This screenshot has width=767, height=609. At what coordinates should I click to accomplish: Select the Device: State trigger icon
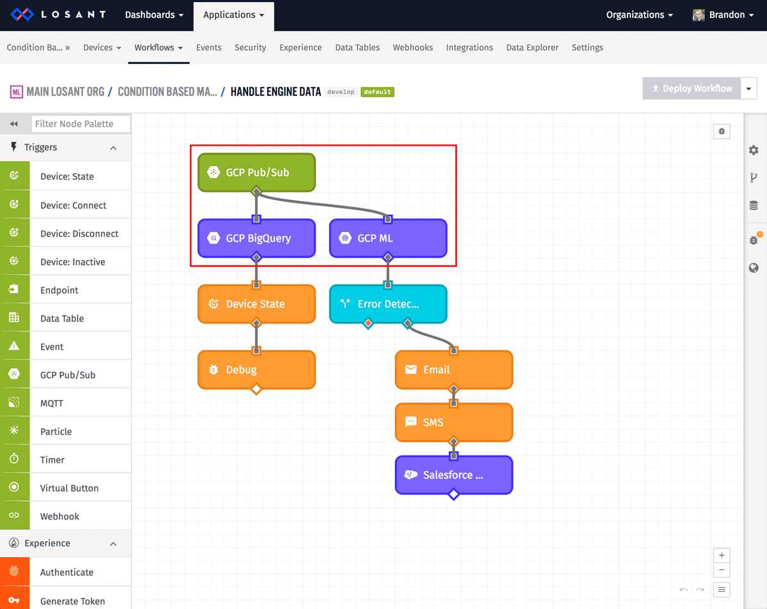[x=15, y=176]
